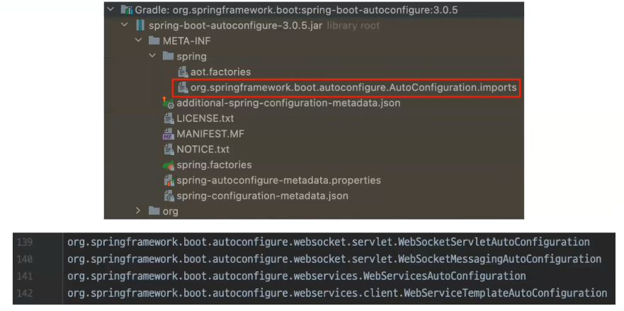Click the WebServicesAutoConfiguration line in the editor
The width and height of the screenshot is (624, 311).
(296, 276)
